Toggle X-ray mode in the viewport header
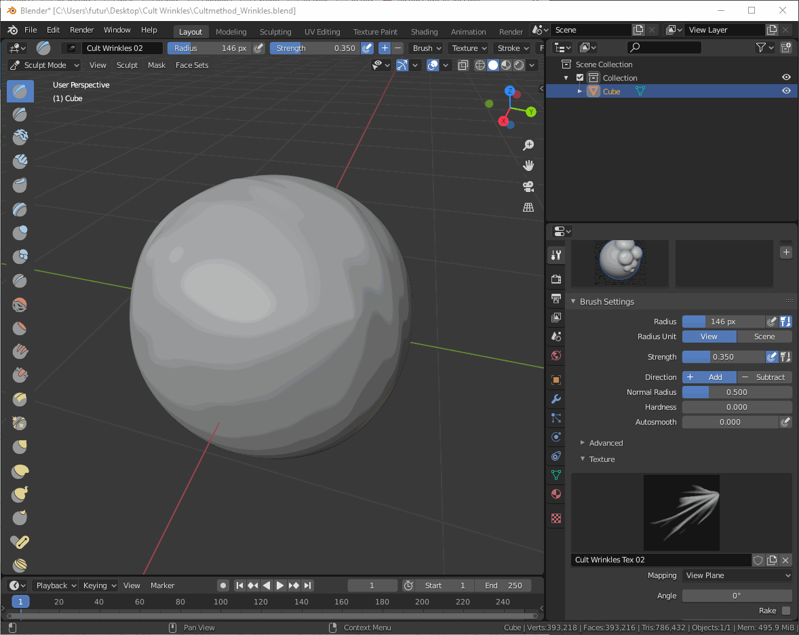 click(463, 64)
